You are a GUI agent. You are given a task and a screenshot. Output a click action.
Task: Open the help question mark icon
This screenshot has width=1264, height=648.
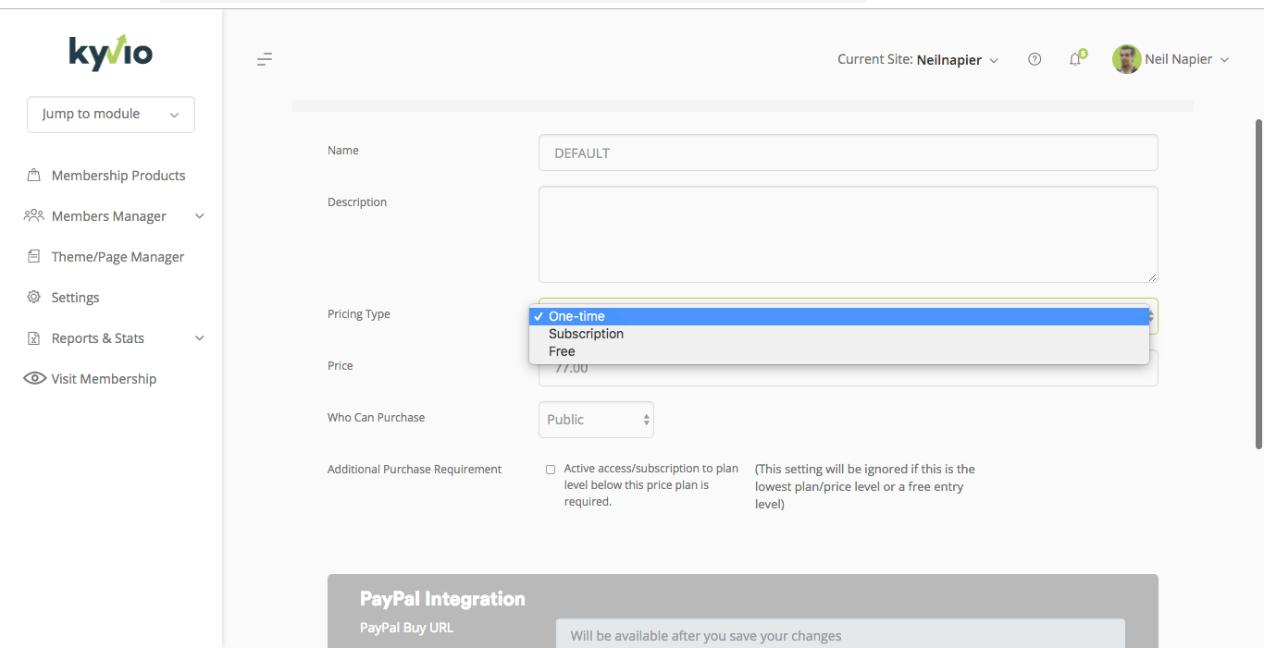(x=1035, y=59)
